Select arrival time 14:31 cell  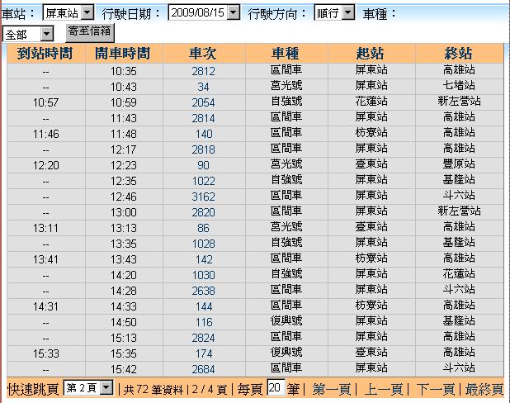(x=45, y=306)
